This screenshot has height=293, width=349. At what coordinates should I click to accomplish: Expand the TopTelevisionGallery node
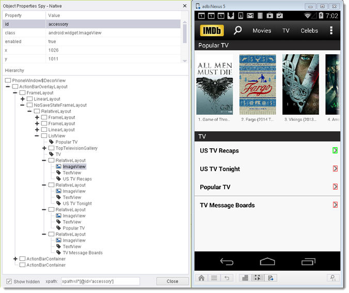pyautogui.click(x=44, y=149)
